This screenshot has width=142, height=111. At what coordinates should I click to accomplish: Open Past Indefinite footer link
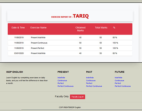90,78
